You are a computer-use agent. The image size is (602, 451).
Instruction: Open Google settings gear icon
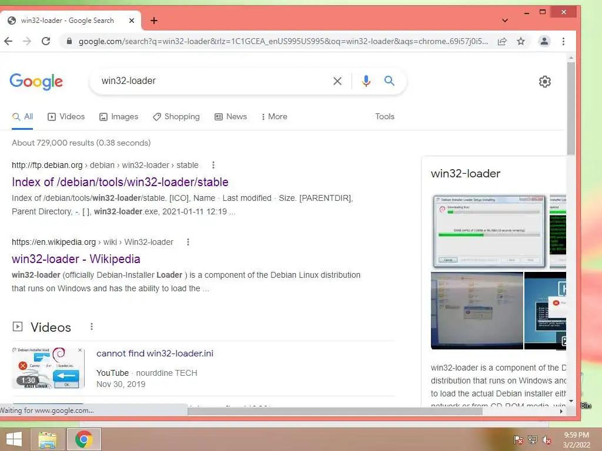[544, 81]
